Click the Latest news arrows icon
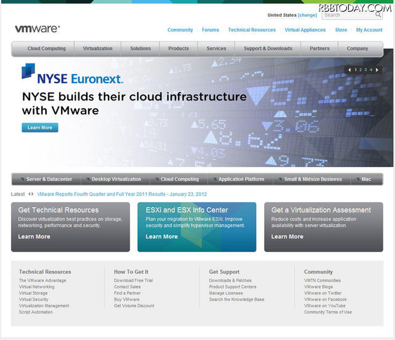 click(x=31, y=194)
